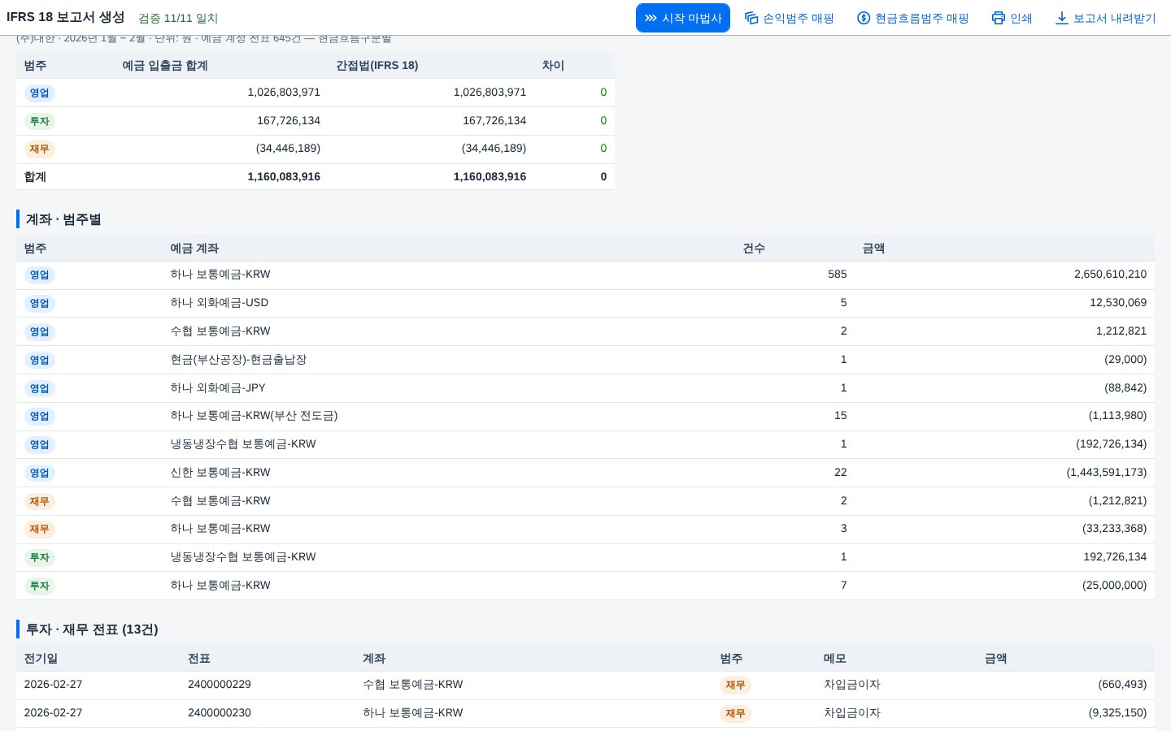Select 하나 보통예금-KRW(부산 전도금) account

click(254, 416)
